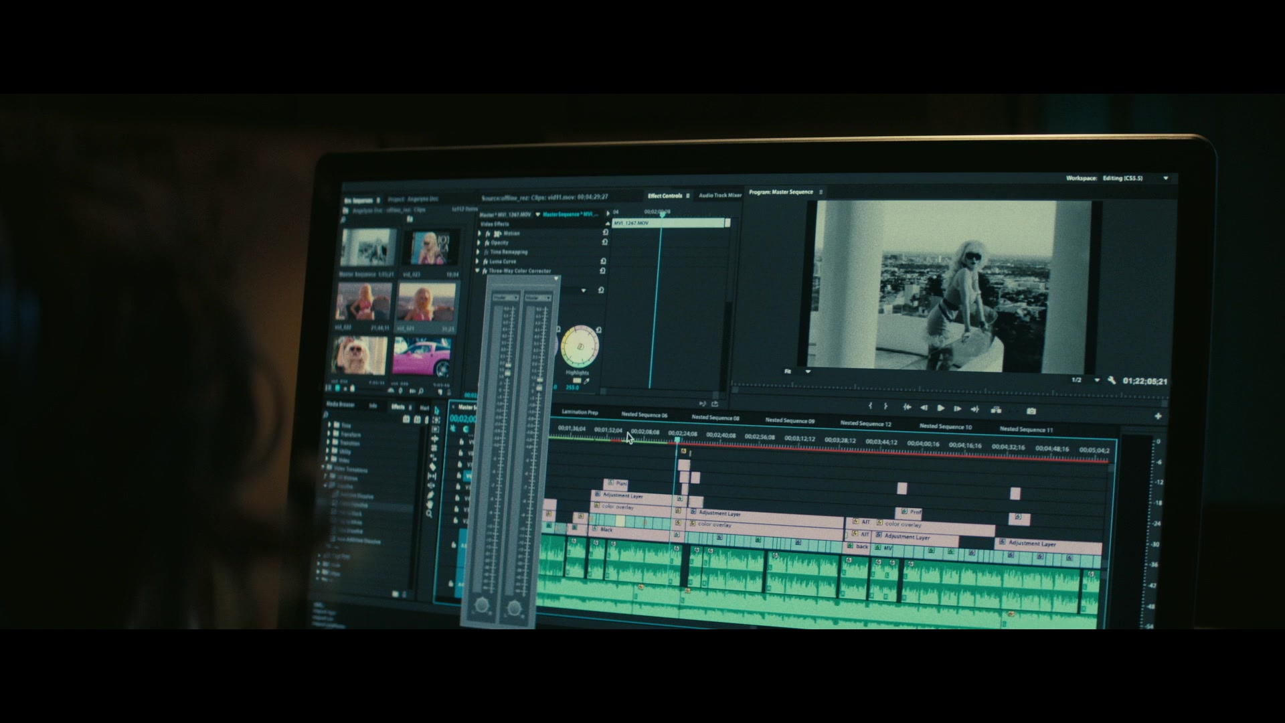Mark In point in Program monitor

[870, 406]
